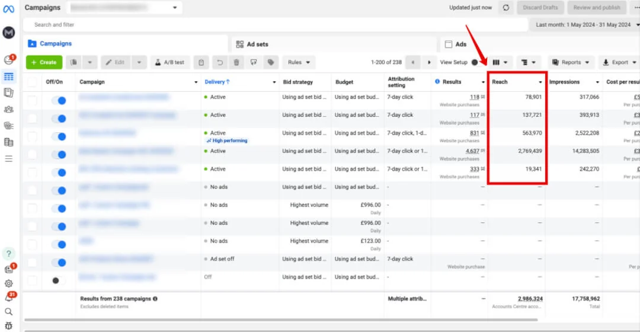Click the Budget column header

click(344, 82)
